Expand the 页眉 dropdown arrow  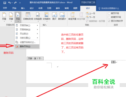(4, 21)
